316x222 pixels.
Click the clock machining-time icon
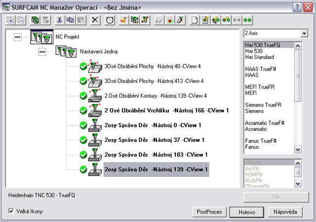click(110, 20)
